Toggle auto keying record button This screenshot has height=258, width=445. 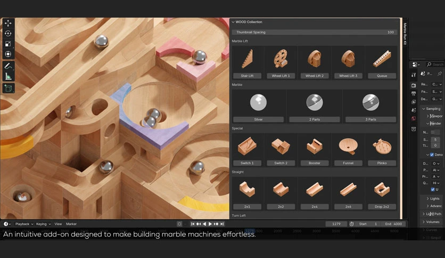click(179, 224)
